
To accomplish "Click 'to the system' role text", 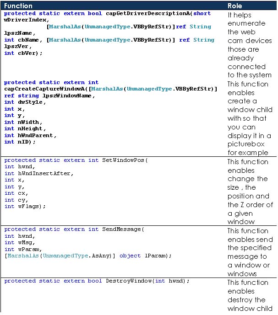I will pyautogui.click(x=250, y=75).
